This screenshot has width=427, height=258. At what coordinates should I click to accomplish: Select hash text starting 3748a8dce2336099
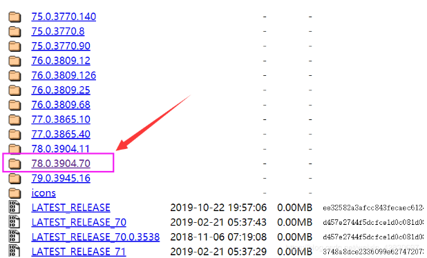[373, 252]
